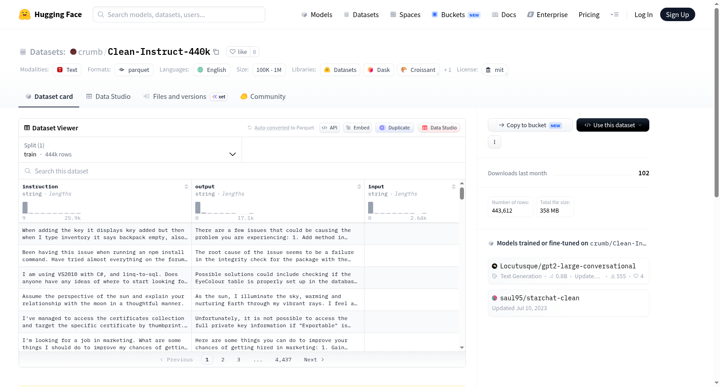The image size is (720, 387).
Task: Click the output length histogram bar
Action: [198, 207]
